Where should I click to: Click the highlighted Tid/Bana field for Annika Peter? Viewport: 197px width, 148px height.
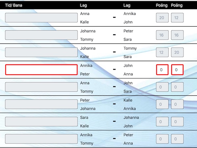point(41,70)
